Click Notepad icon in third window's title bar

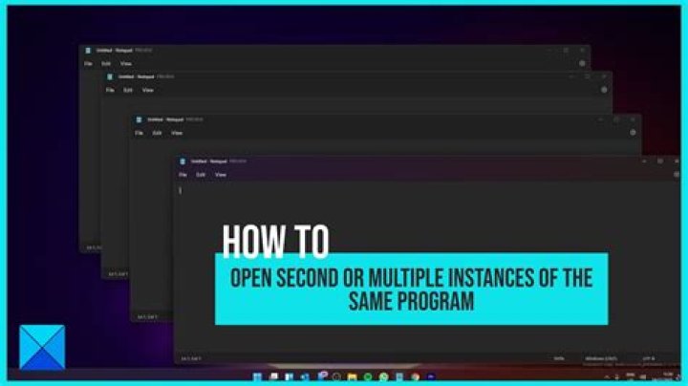(x=140, y=119)
